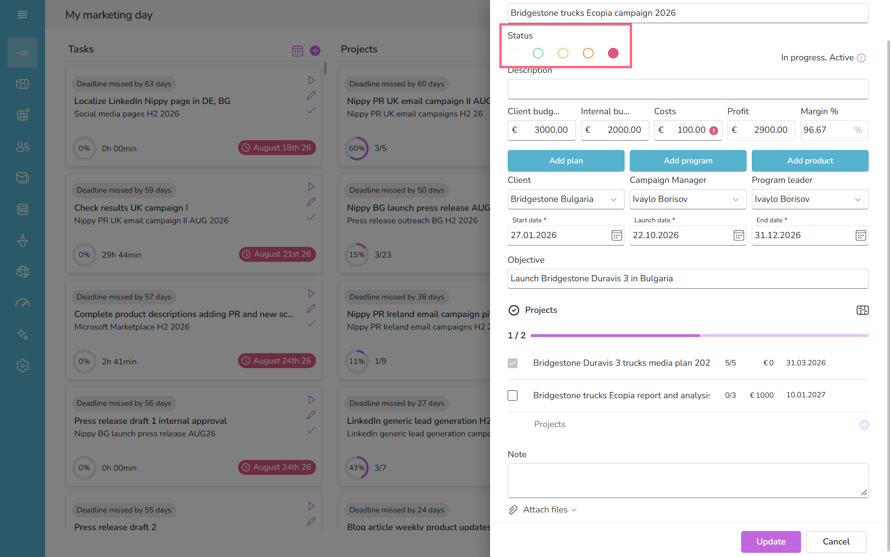Open the contacts sidebar icon

(x=22, y=147)
